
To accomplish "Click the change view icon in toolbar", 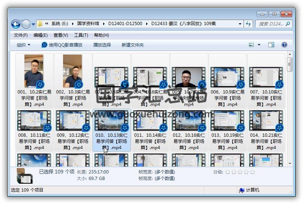I will tap(251, 45).
